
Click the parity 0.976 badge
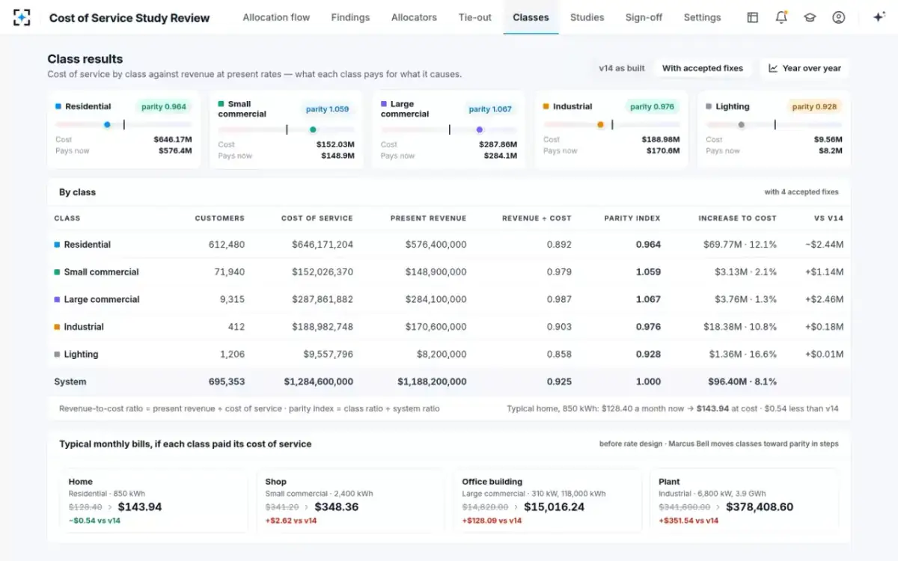point(652,106)
